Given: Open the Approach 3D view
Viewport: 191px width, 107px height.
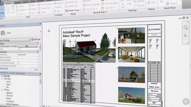Looking at the screenshot, I should (9, 93).
